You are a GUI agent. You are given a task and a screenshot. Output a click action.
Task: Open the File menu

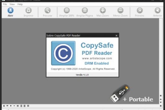coord(5,4)
